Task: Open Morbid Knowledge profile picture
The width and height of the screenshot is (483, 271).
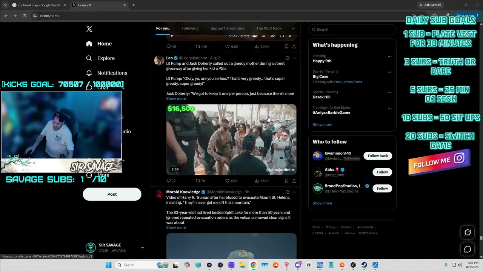Action: (159, 195)
